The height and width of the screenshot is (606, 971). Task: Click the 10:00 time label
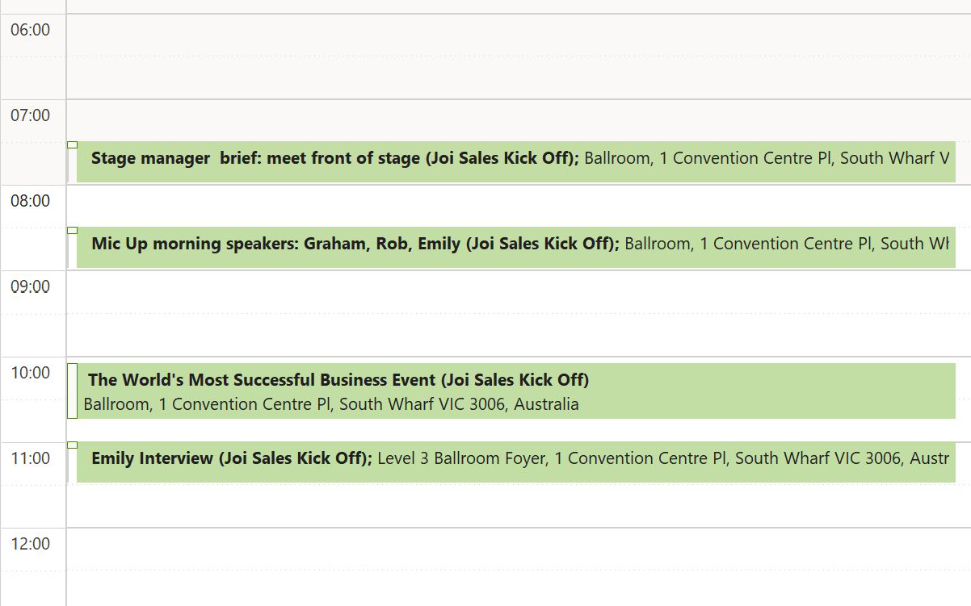31,374
